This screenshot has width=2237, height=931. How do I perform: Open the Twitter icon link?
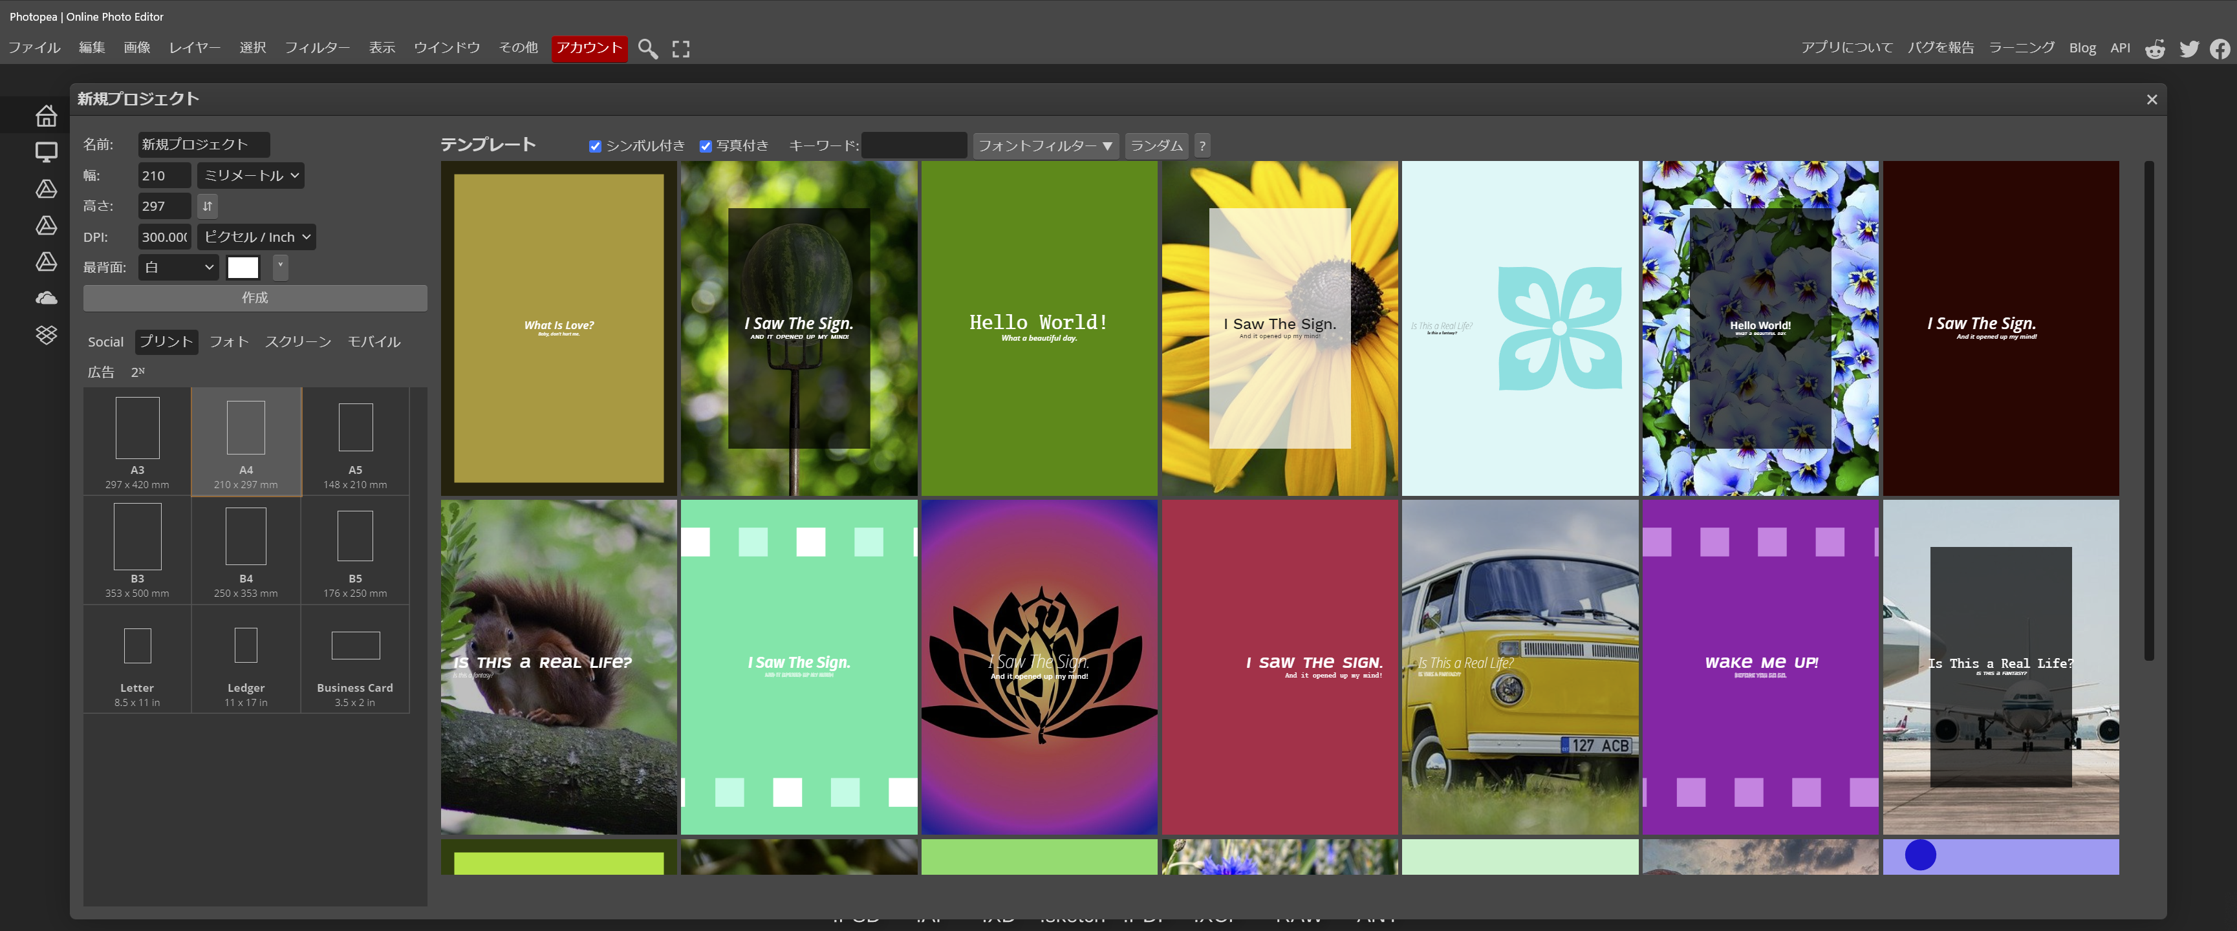coord(2188,48)
